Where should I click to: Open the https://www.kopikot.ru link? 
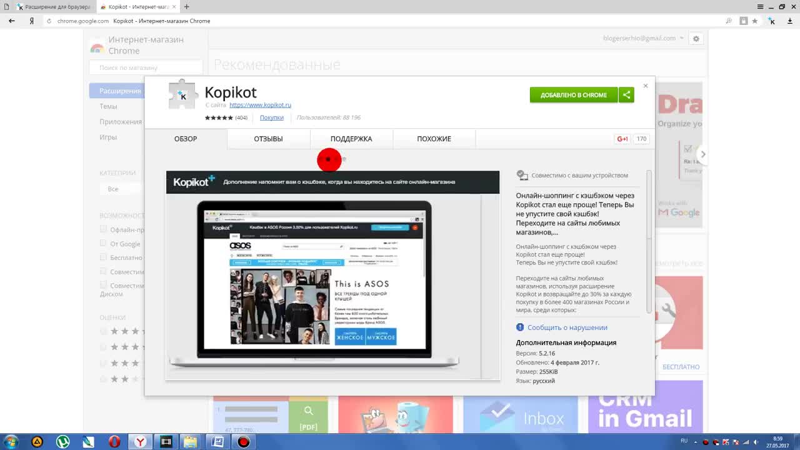click(x=260, y=105)
